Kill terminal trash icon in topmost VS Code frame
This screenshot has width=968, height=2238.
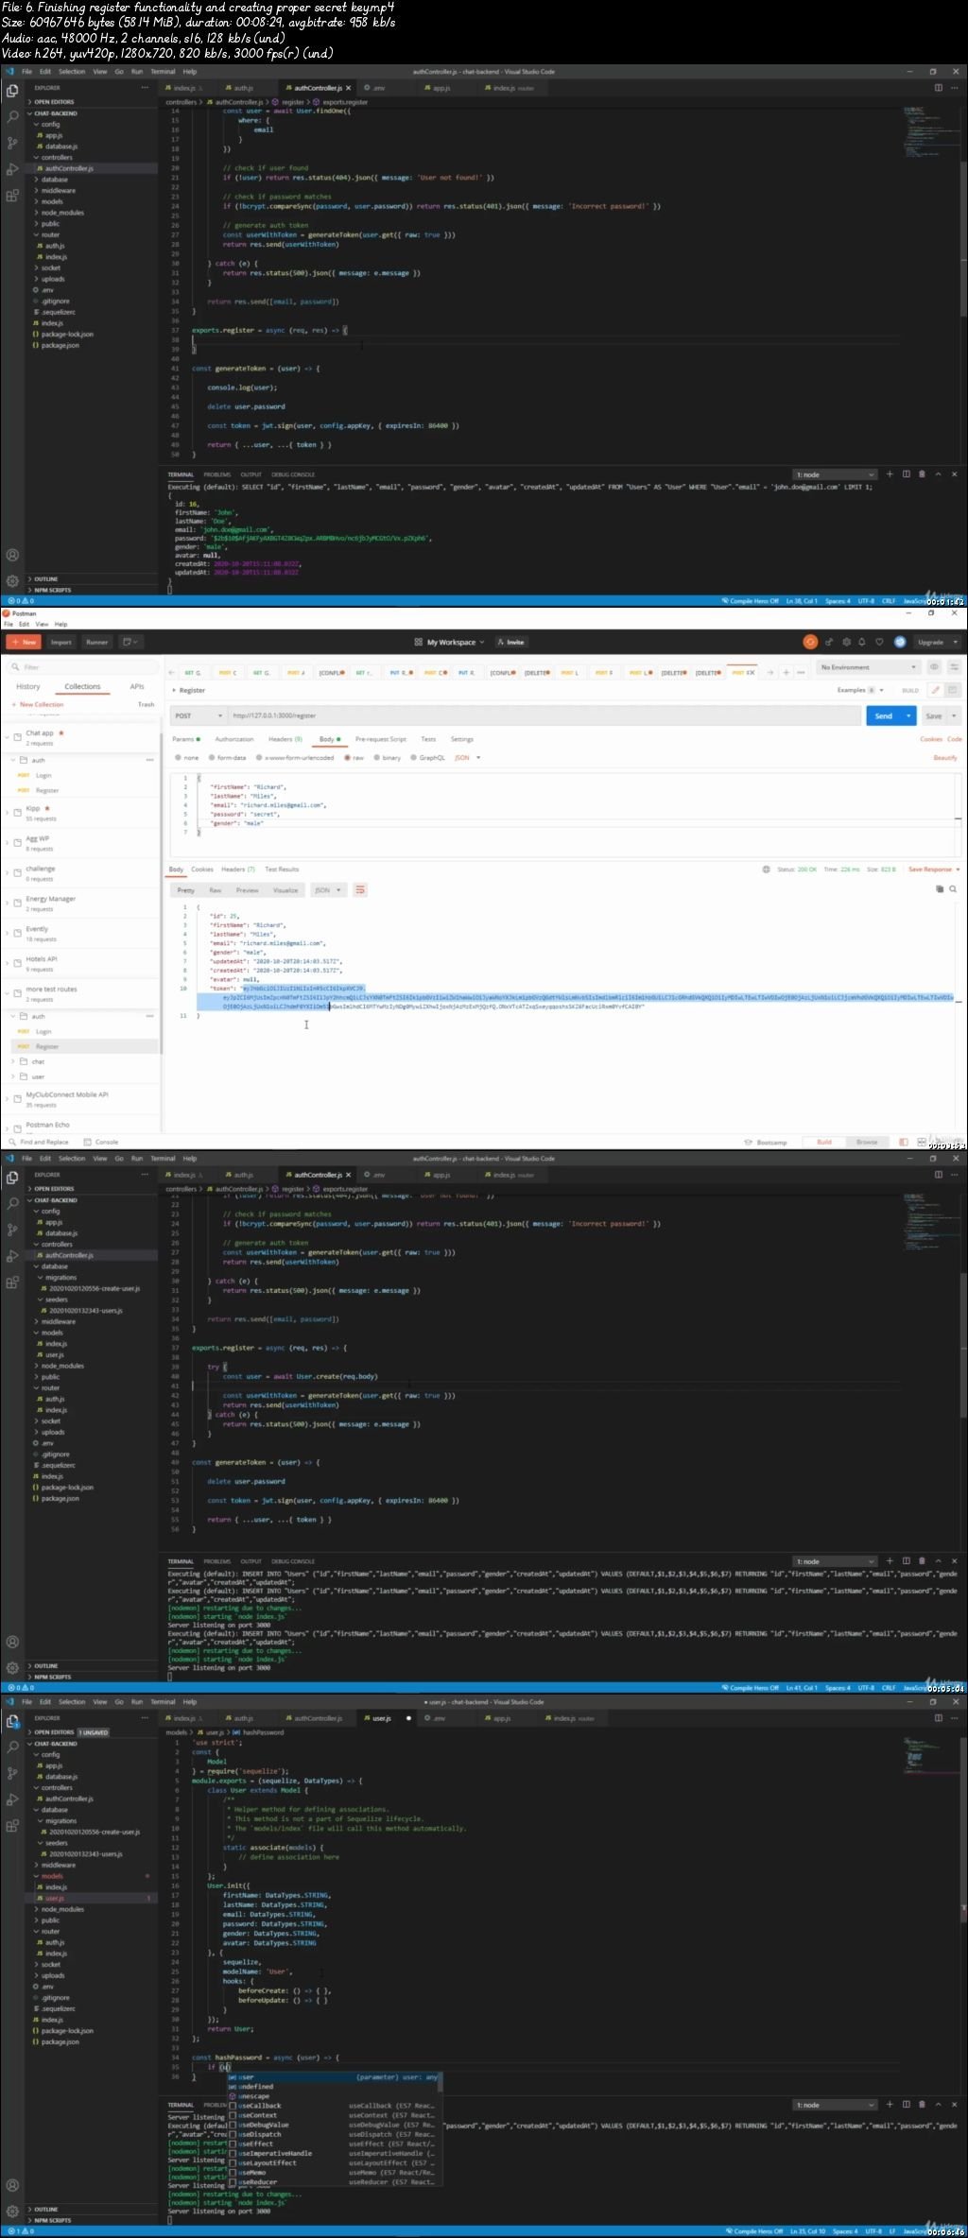tap(922, 474)
